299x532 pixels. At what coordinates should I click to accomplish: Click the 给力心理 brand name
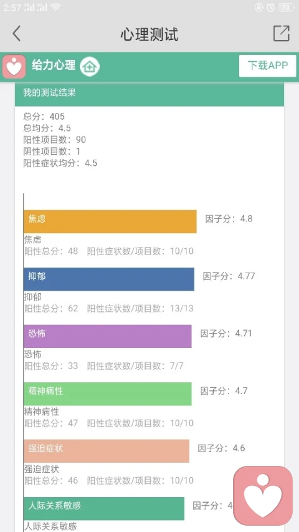click(x=54, y=65)
